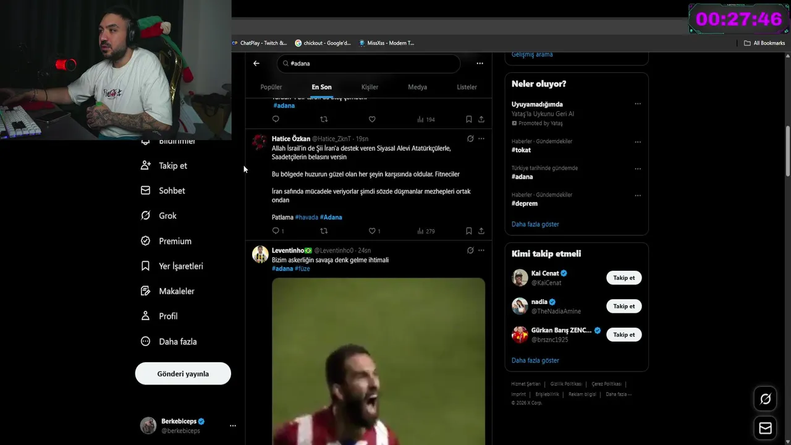Open Sohbet in the sidebar

pos(163,190)
